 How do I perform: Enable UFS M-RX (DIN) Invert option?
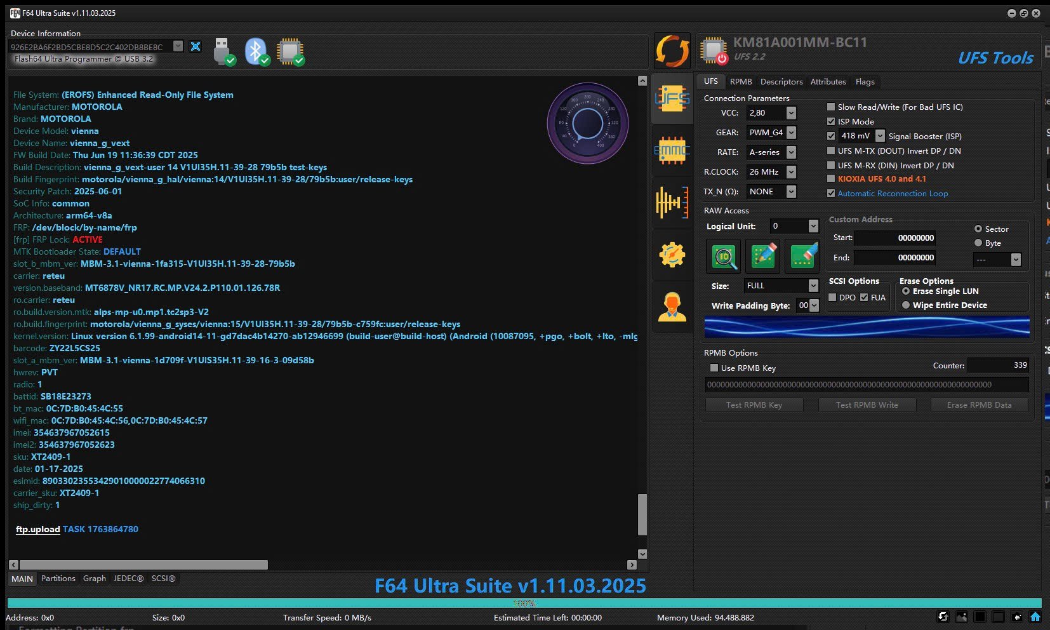[x=831, y=165]
